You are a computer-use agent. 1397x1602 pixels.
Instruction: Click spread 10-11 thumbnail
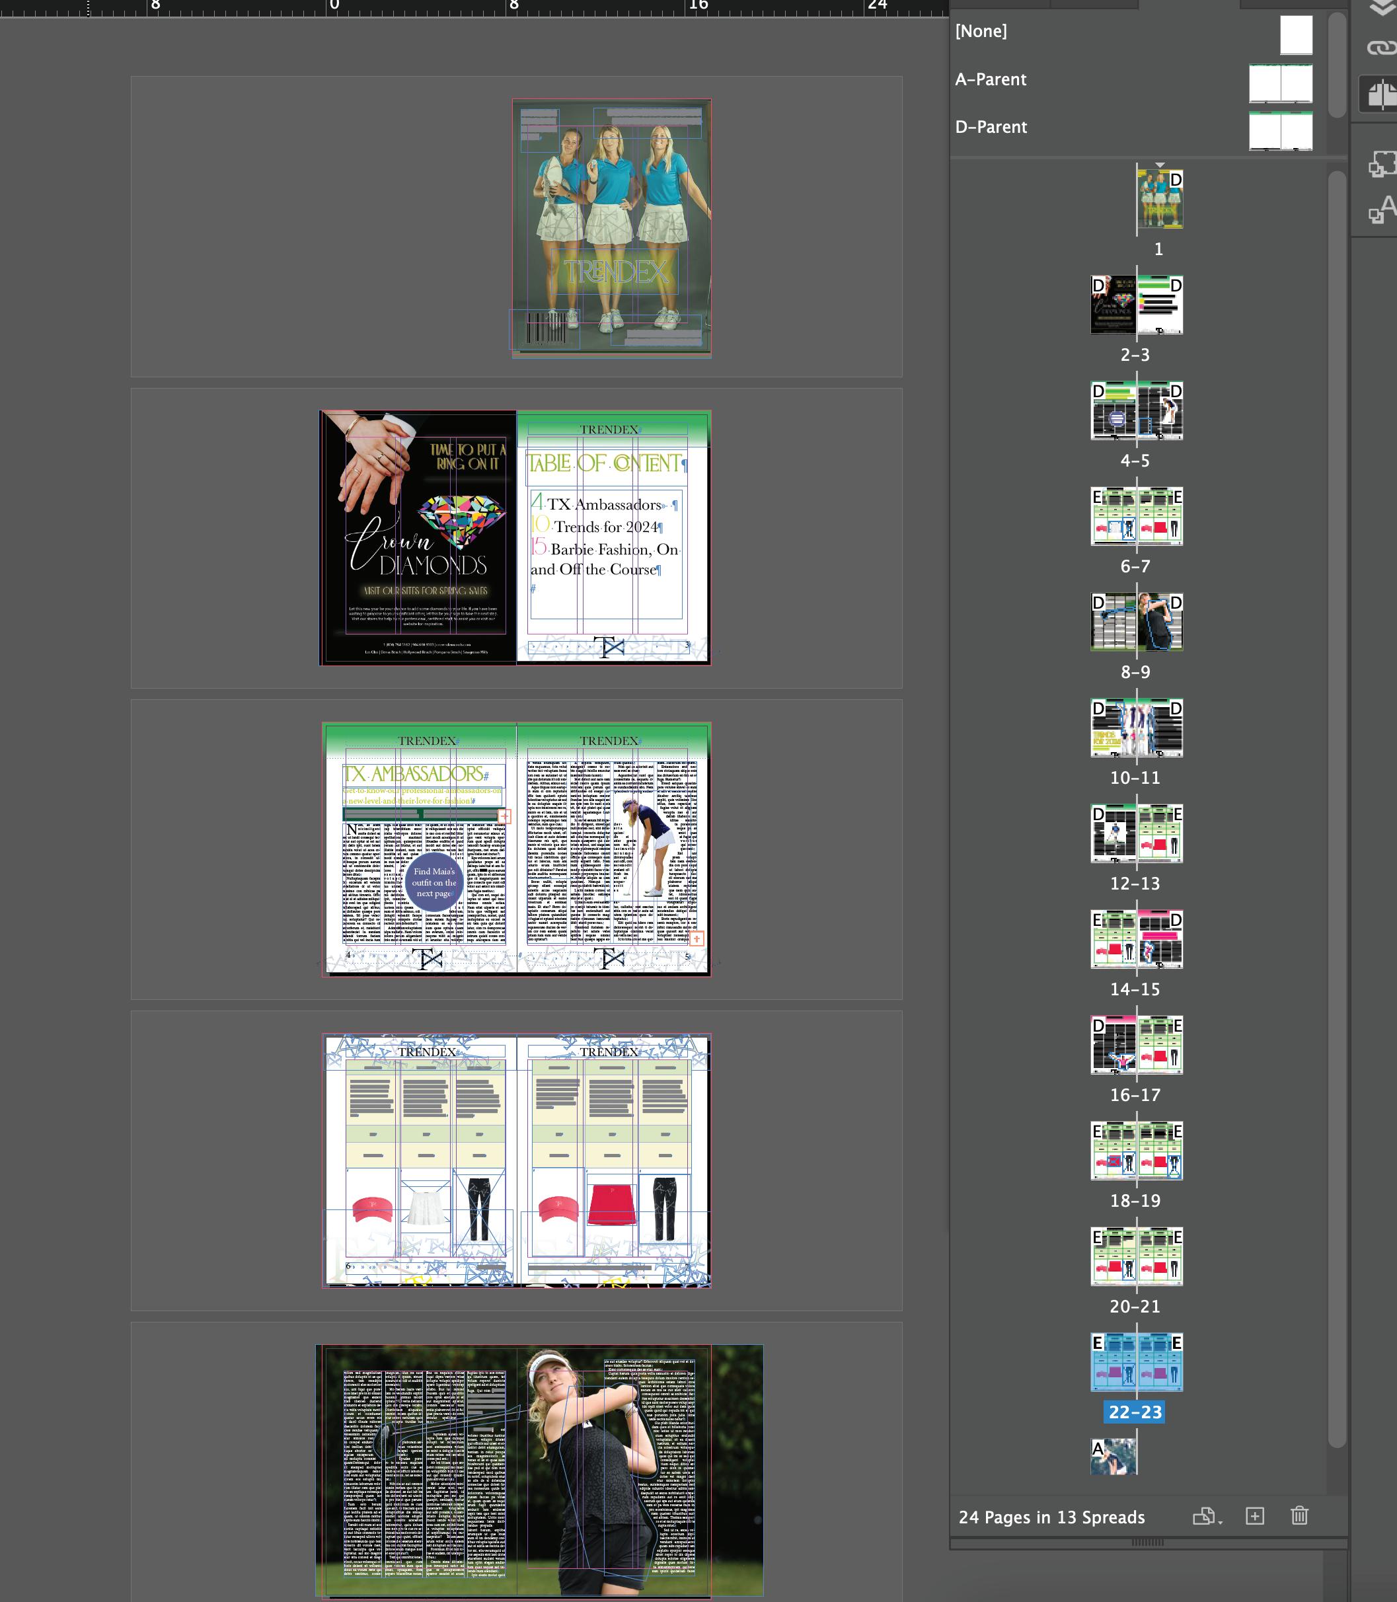tap(1136, 728)
